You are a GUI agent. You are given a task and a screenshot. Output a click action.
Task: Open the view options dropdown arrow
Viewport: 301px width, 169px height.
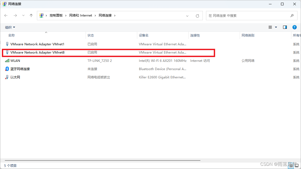[276, 27]
